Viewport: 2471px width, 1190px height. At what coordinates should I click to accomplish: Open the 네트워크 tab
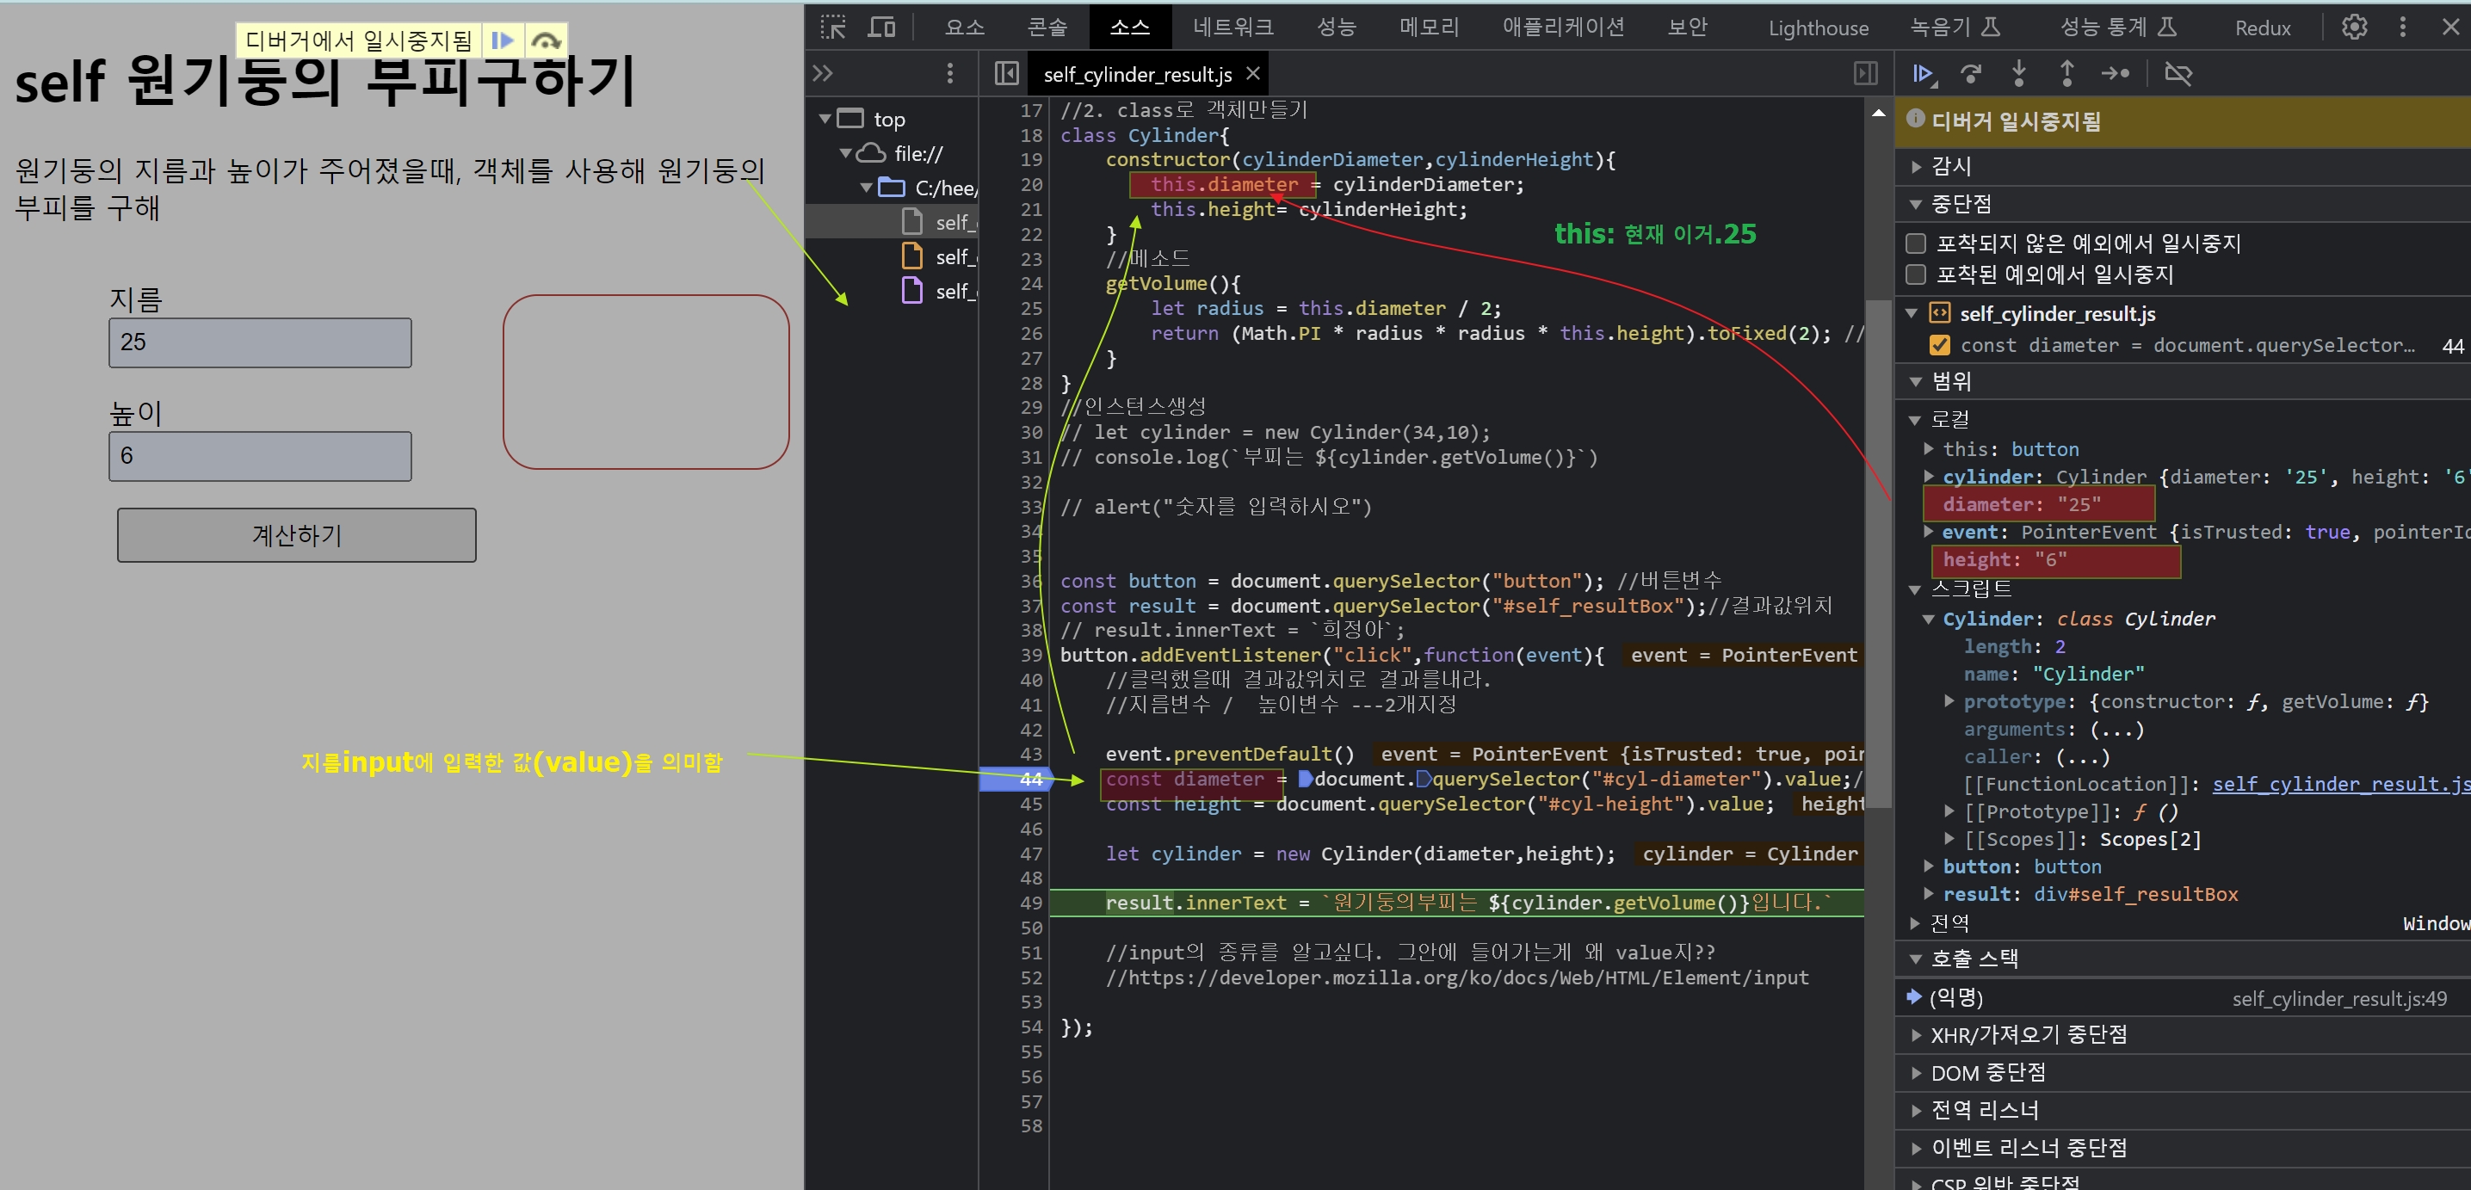(x=1232, y=27)
